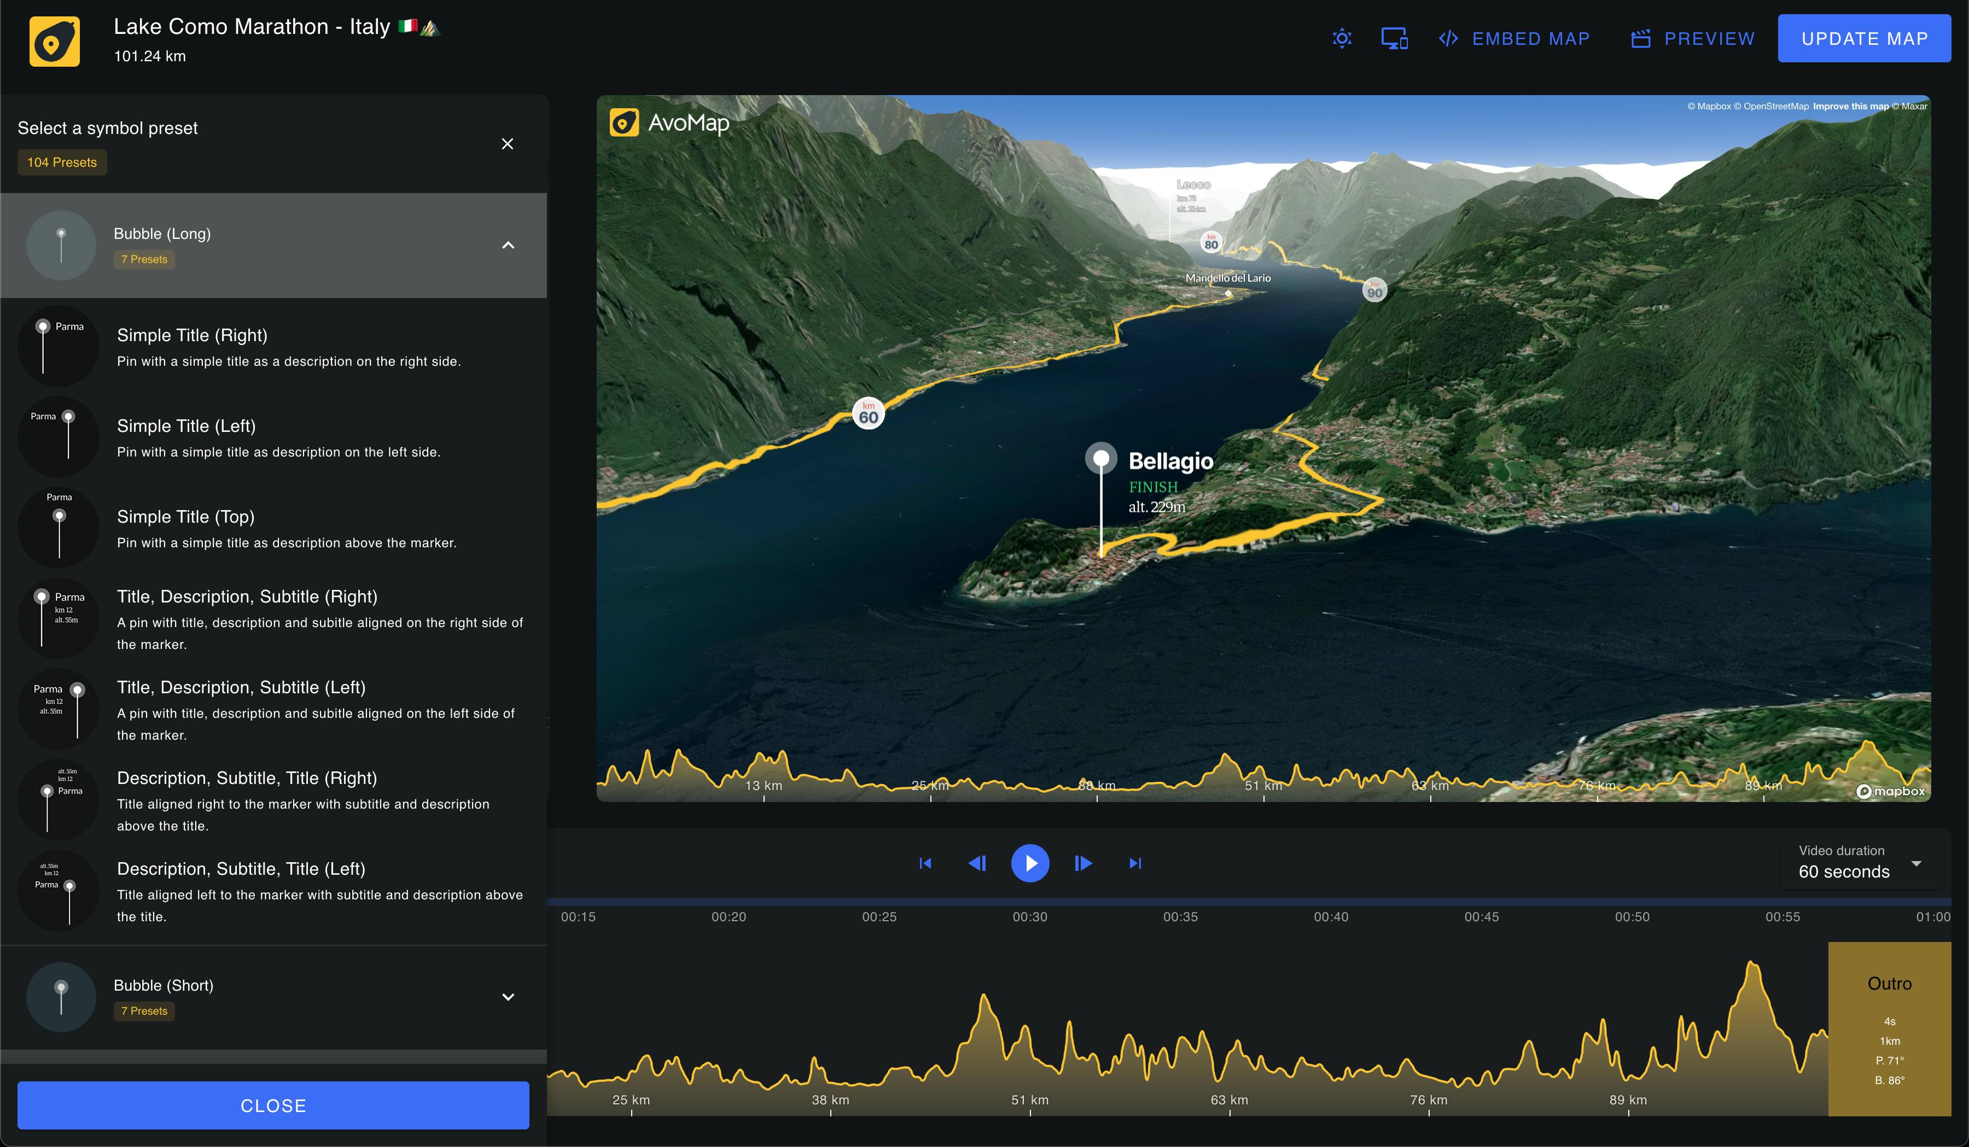Skip to start of the video
The height and width of the screenshot is (1147, 1969).
(x=925, y=863)
